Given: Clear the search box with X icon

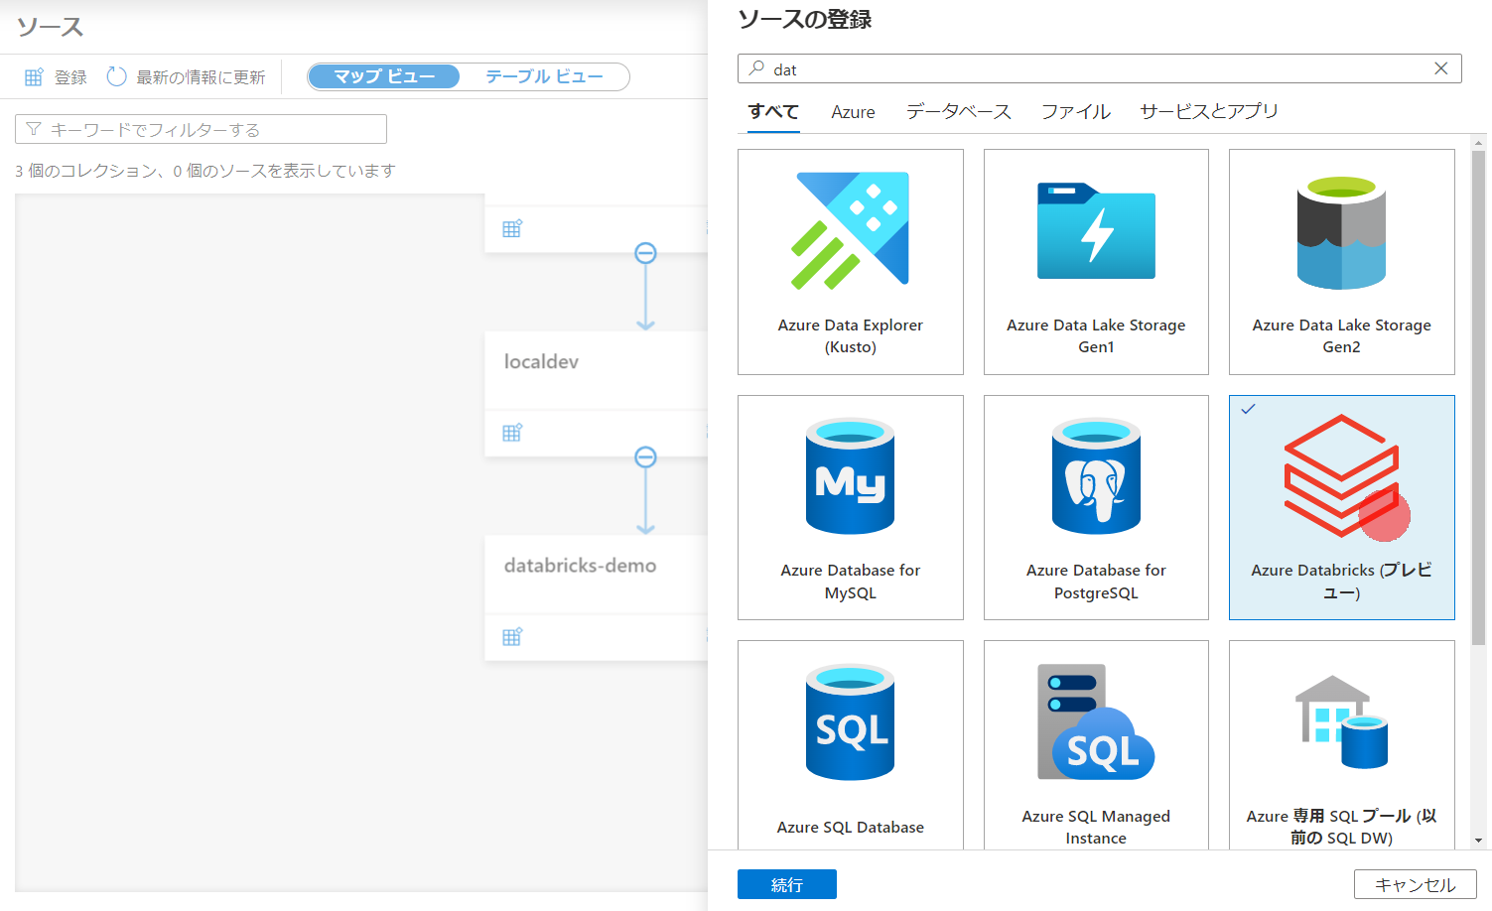Looking at the screenshot, I should pyautogui.click(x=1440, y=68).
